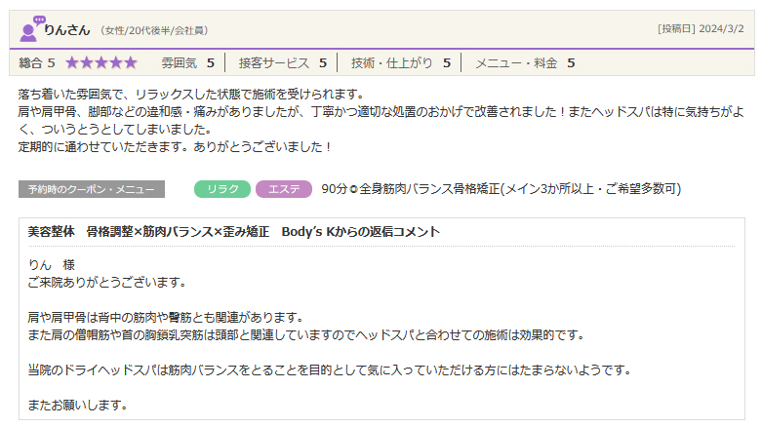The image size is (762, 427).
Task: Click the circle symbol after 90分
Action: click(x=356, y=189)
